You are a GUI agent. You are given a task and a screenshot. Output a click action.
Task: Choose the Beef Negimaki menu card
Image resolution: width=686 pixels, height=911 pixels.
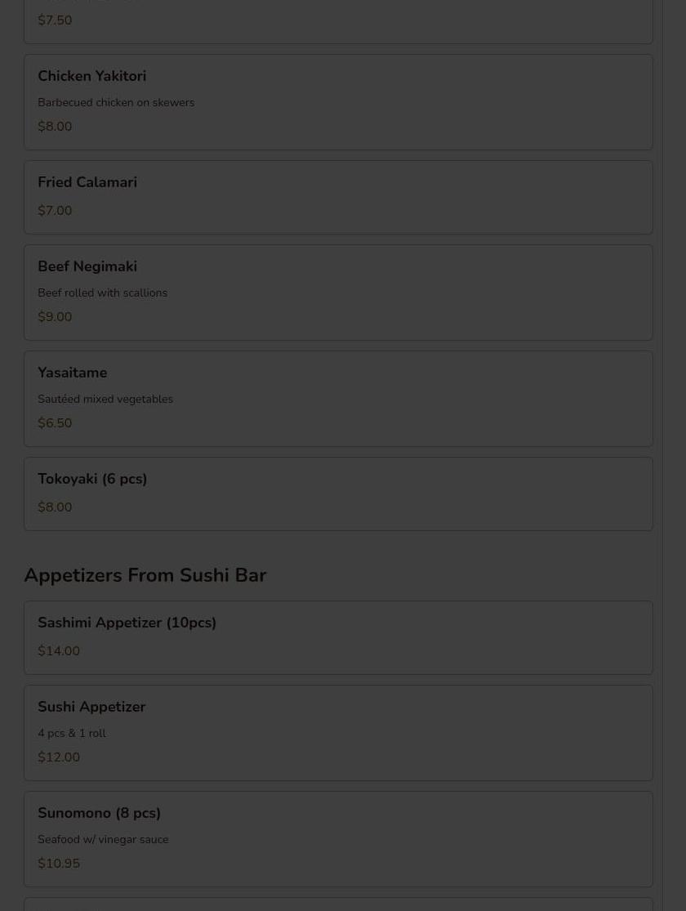point(338,293)
